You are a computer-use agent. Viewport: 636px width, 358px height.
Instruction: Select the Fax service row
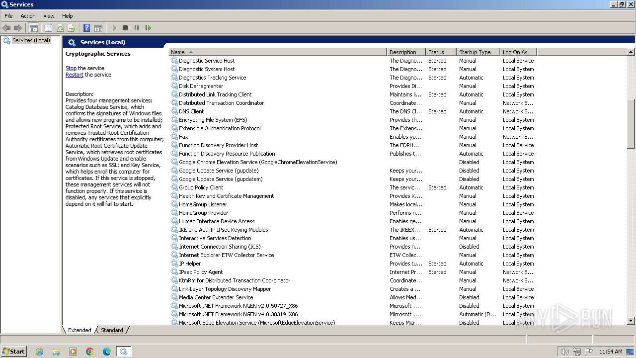pos(353,137)
